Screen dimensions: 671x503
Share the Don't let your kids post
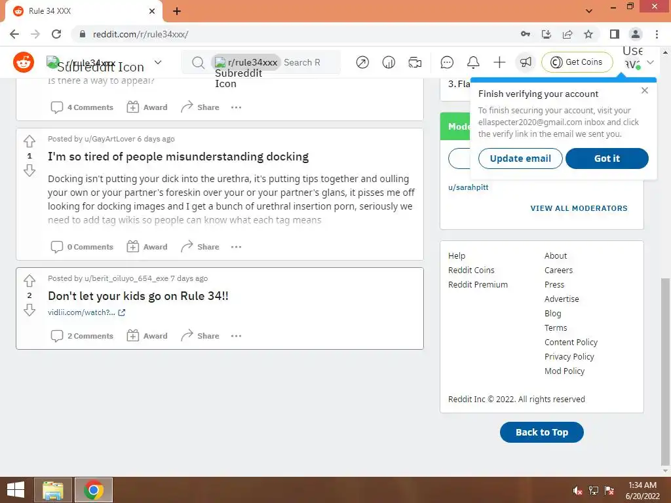200,336
